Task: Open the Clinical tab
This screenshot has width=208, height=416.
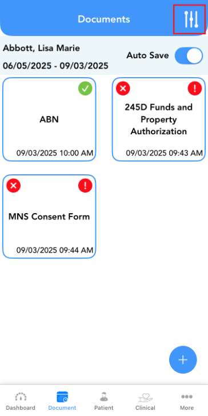Action: [145, 401]
